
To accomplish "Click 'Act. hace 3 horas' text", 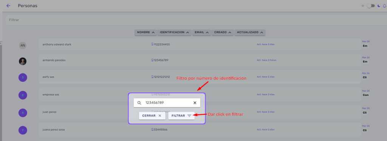I will [x=266, y=60].
